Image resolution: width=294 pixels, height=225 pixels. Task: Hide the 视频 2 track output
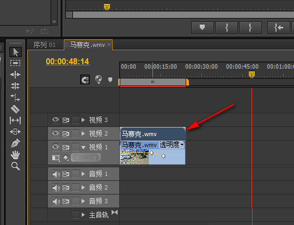click(56, 133)
